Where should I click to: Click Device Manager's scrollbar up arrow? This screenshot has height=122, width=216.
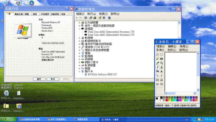(179, 23)
